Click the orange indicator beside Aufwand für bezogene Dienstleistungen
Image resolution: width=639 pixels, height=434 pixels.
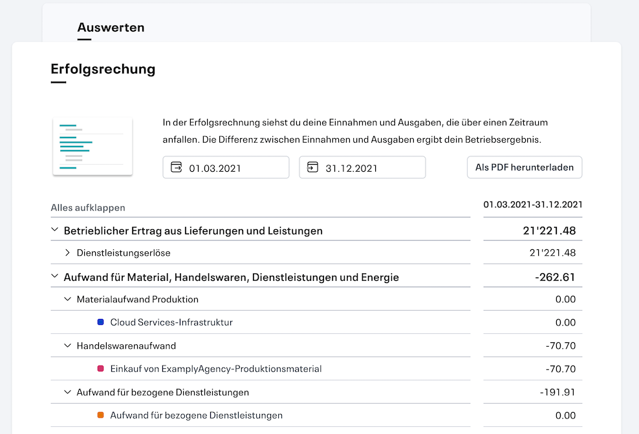coord(99,415)
